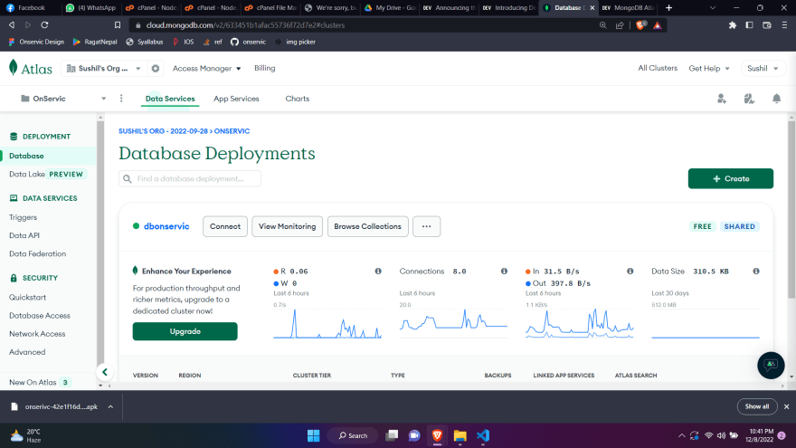The width and height of the screenshot is (796, 448).
Task: Show info for Connections metric
Action: (504, 272)
